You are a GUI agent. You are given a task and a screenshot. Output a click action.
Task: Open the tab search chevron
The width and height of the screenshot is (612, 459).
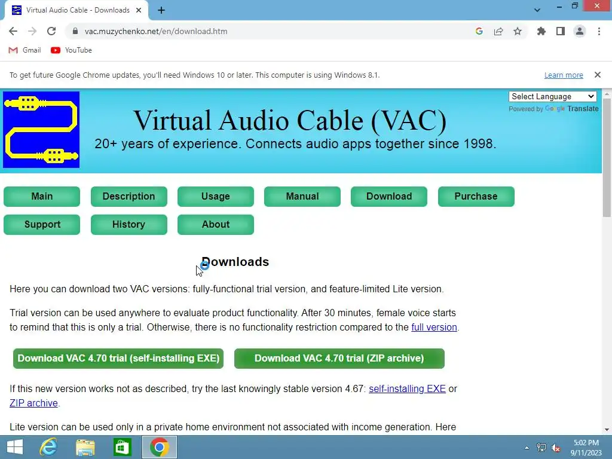537,10
